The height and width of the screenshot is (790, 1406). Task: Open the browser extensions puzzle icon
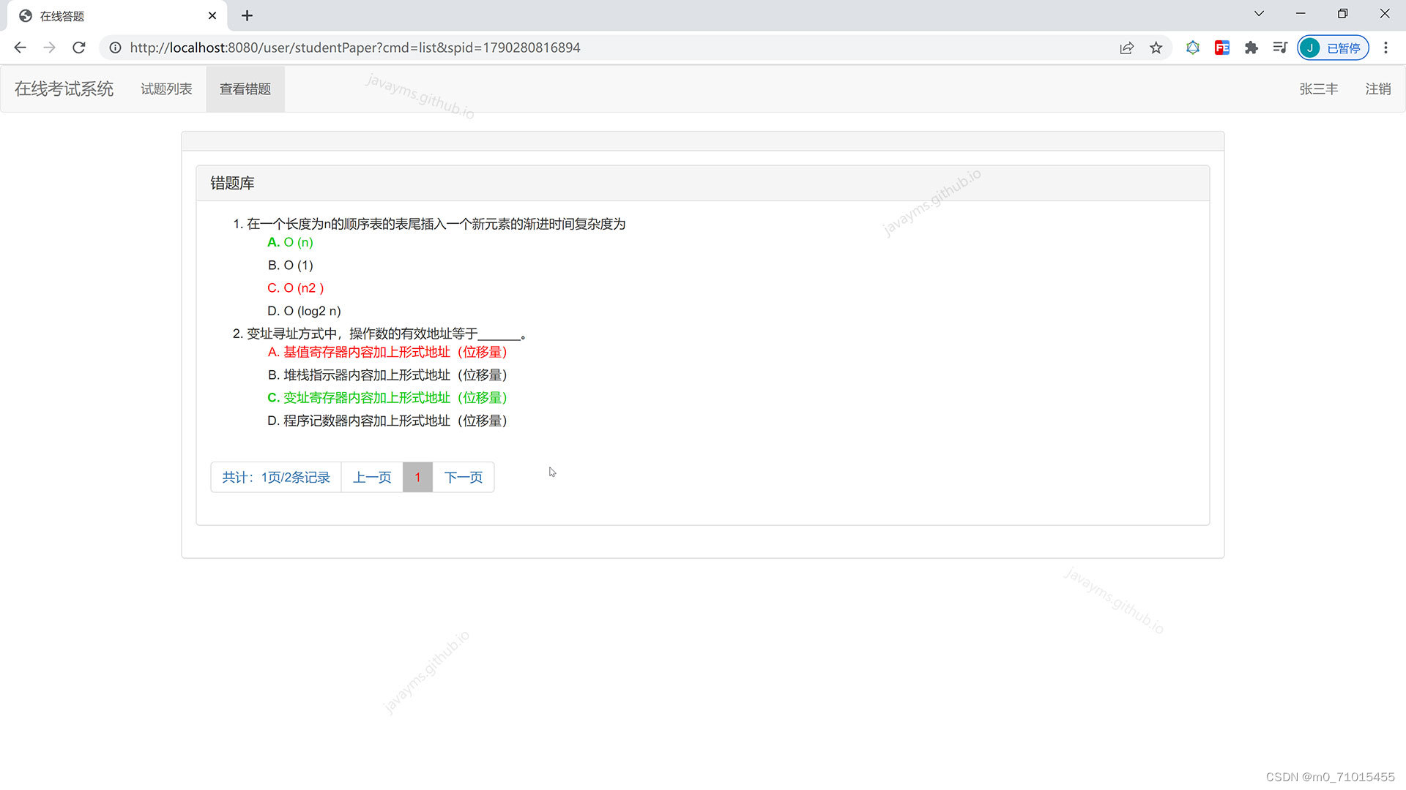point(1251,48)
